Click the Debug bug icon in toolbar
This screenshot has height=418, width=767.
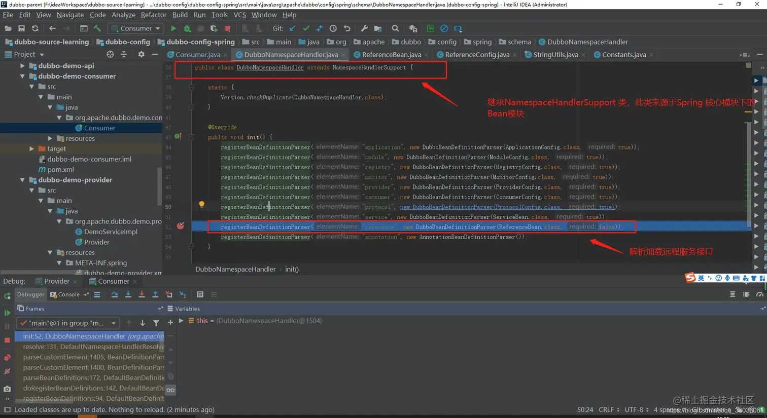(187, 28)
